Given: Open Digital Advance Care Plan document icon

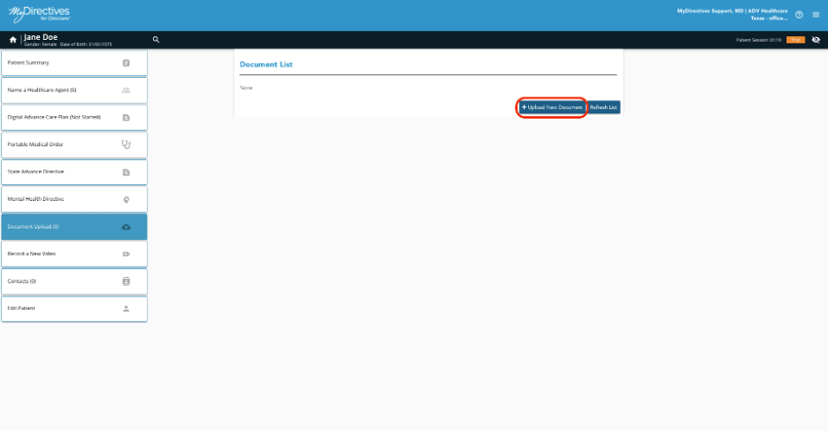Looking at the screenshot, I should pos(126,118).
